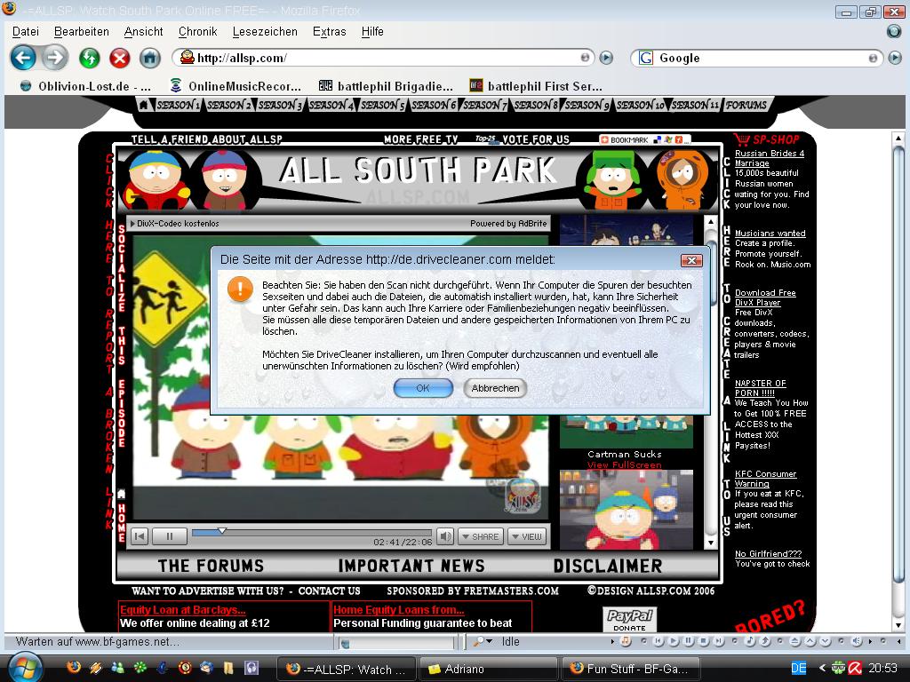
Task: Click the PayPal Donate icon
Action: [629, 619]
